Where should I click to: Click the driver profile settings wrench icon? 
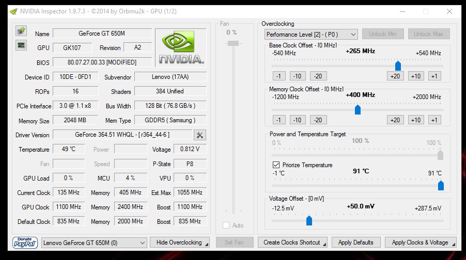pos(200,135)
